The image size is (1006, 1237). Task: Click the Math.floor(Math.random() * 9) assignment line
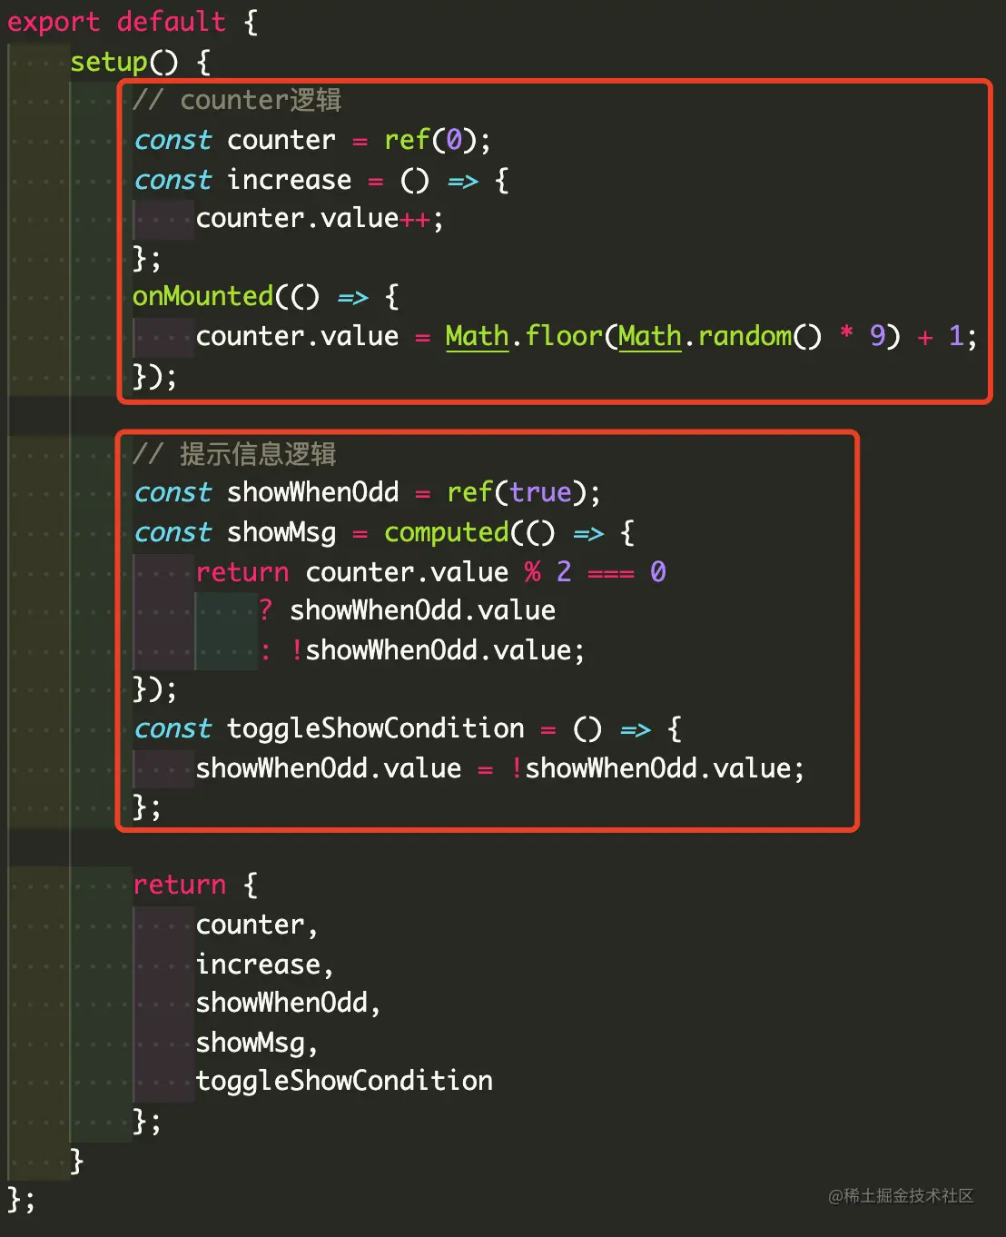pyautogui.click(x=587, y=337)
